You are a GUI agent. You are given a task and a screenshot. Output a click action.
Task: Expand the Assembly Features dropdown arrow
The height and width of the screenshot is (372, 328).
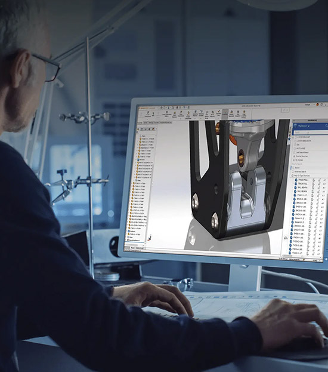195,119
